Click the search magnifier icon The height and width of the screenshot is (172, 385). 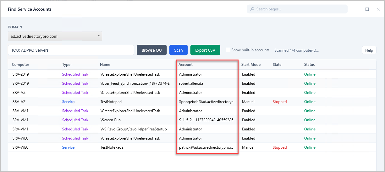click(x=252, y=9)
